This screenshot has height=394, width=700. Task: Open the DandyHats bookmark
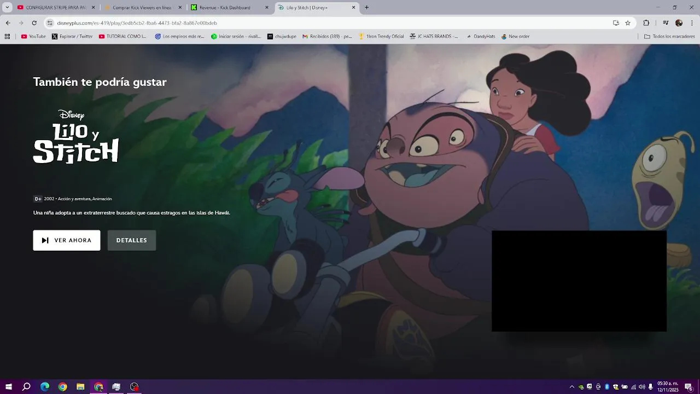point(481,37)
